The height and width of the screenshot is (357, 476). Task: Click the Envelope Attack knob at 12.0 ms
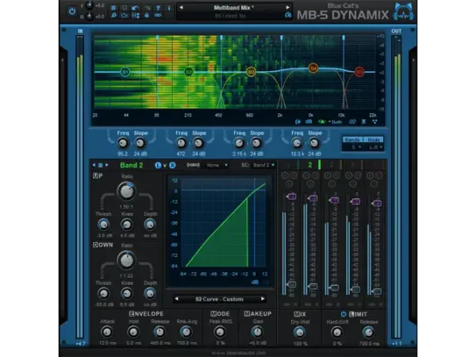[107, 332]
